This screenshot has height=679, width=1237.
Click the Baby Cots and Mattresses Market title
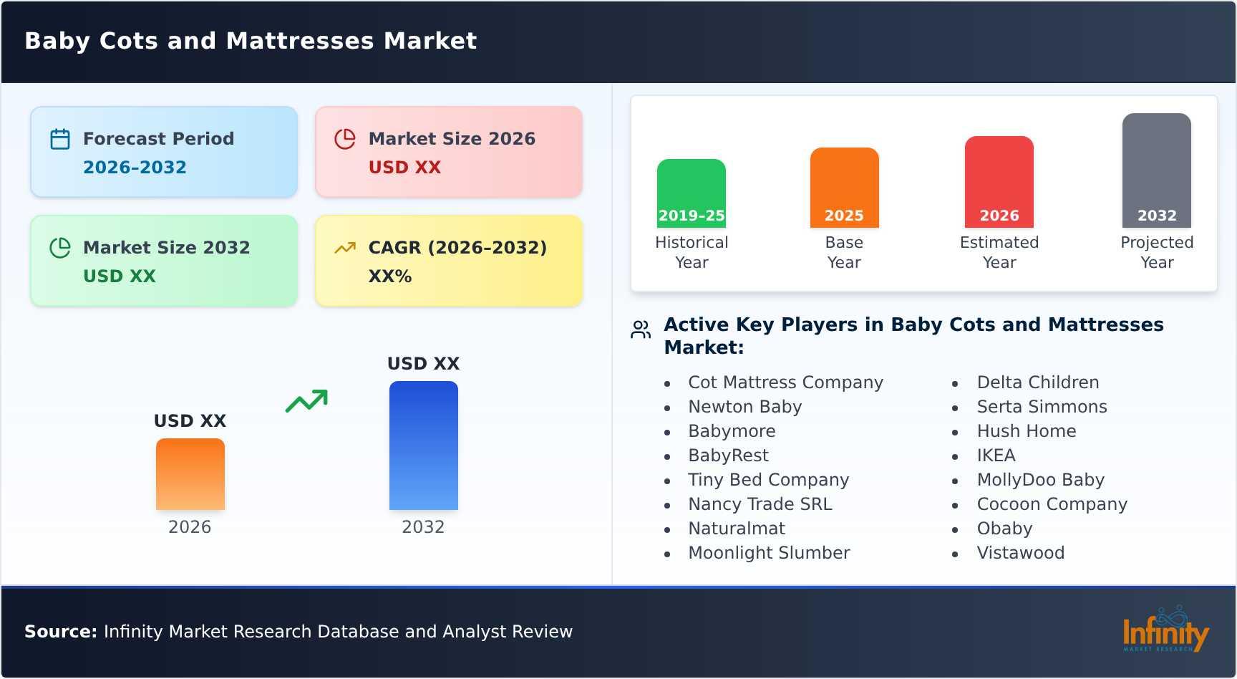(x=251, y=41)
